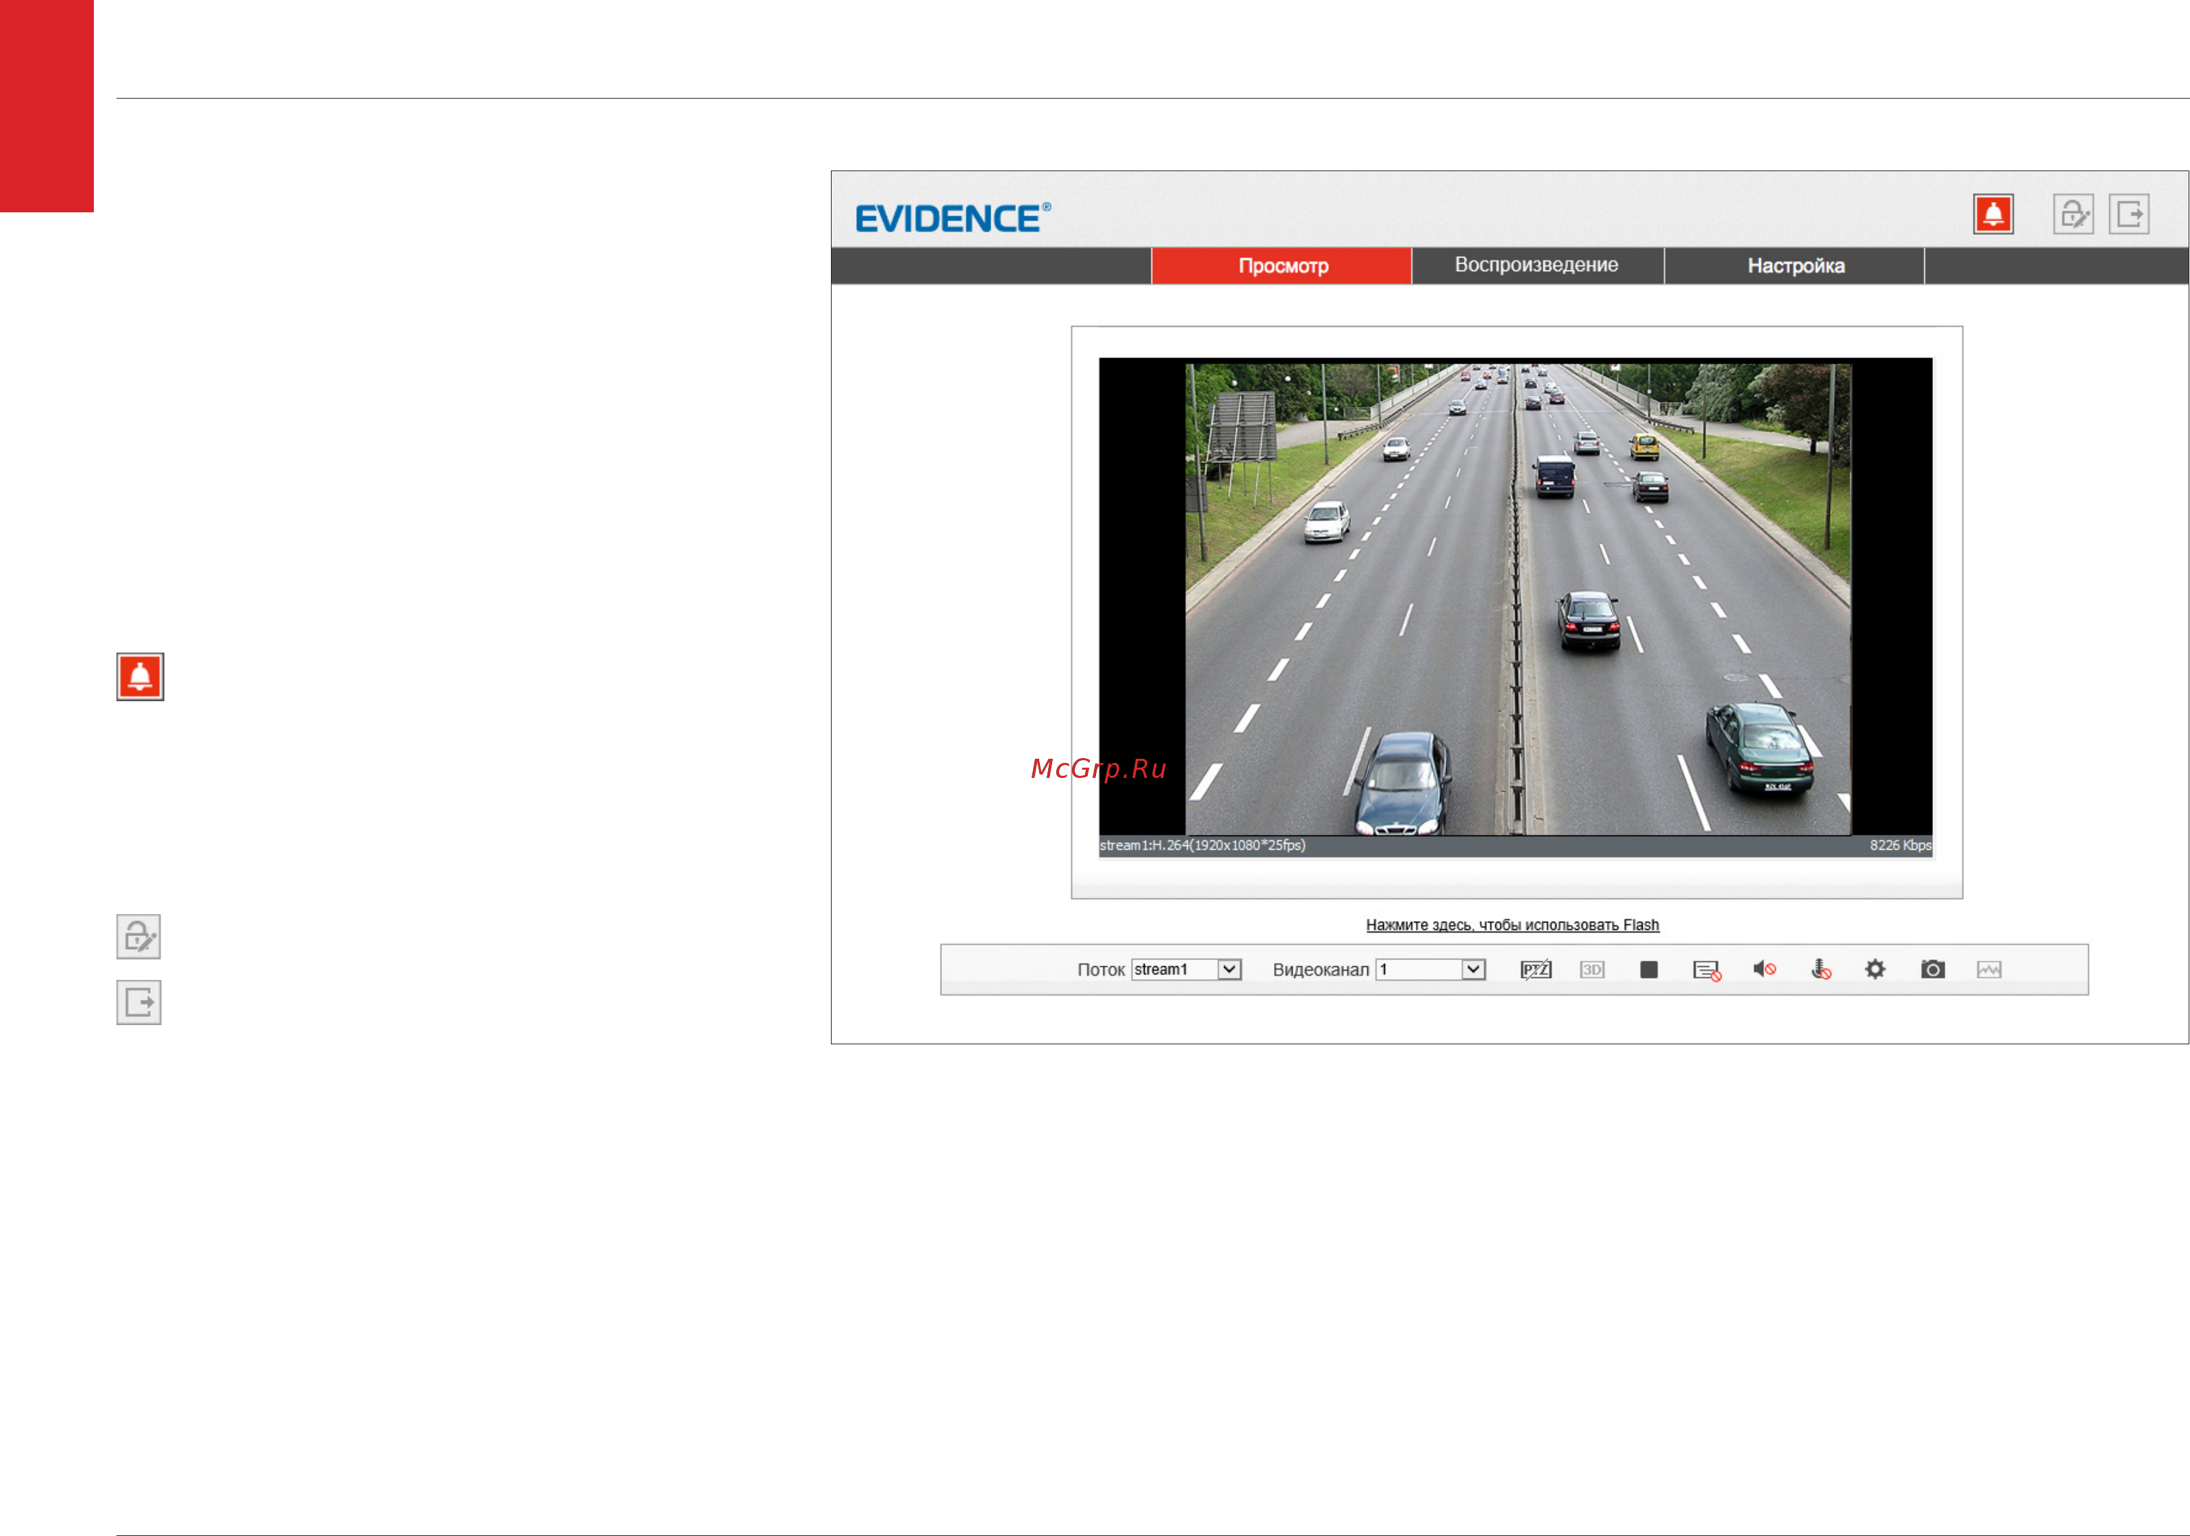Switch to the Просмотр tab
The height and width of the screenshot is (1536, 2190).
point(1281,266)
